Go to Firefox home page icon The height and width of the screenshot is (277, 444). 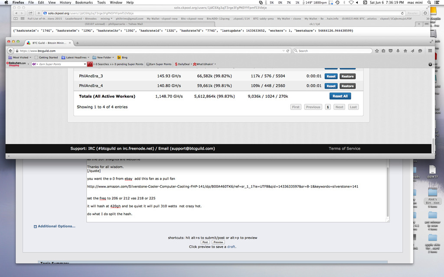click(x=405, y=51)
